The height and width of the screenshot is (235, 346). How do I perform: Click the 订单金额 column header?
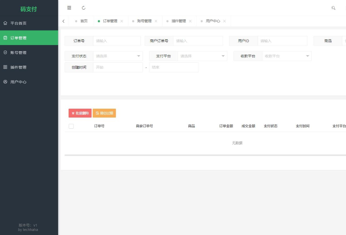click(226, 126)
